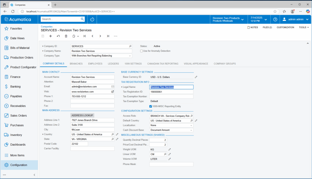Collapse the form header with the top-right caret
The height and width of the screenshot is (179, 312).
(x=308, y=43)
